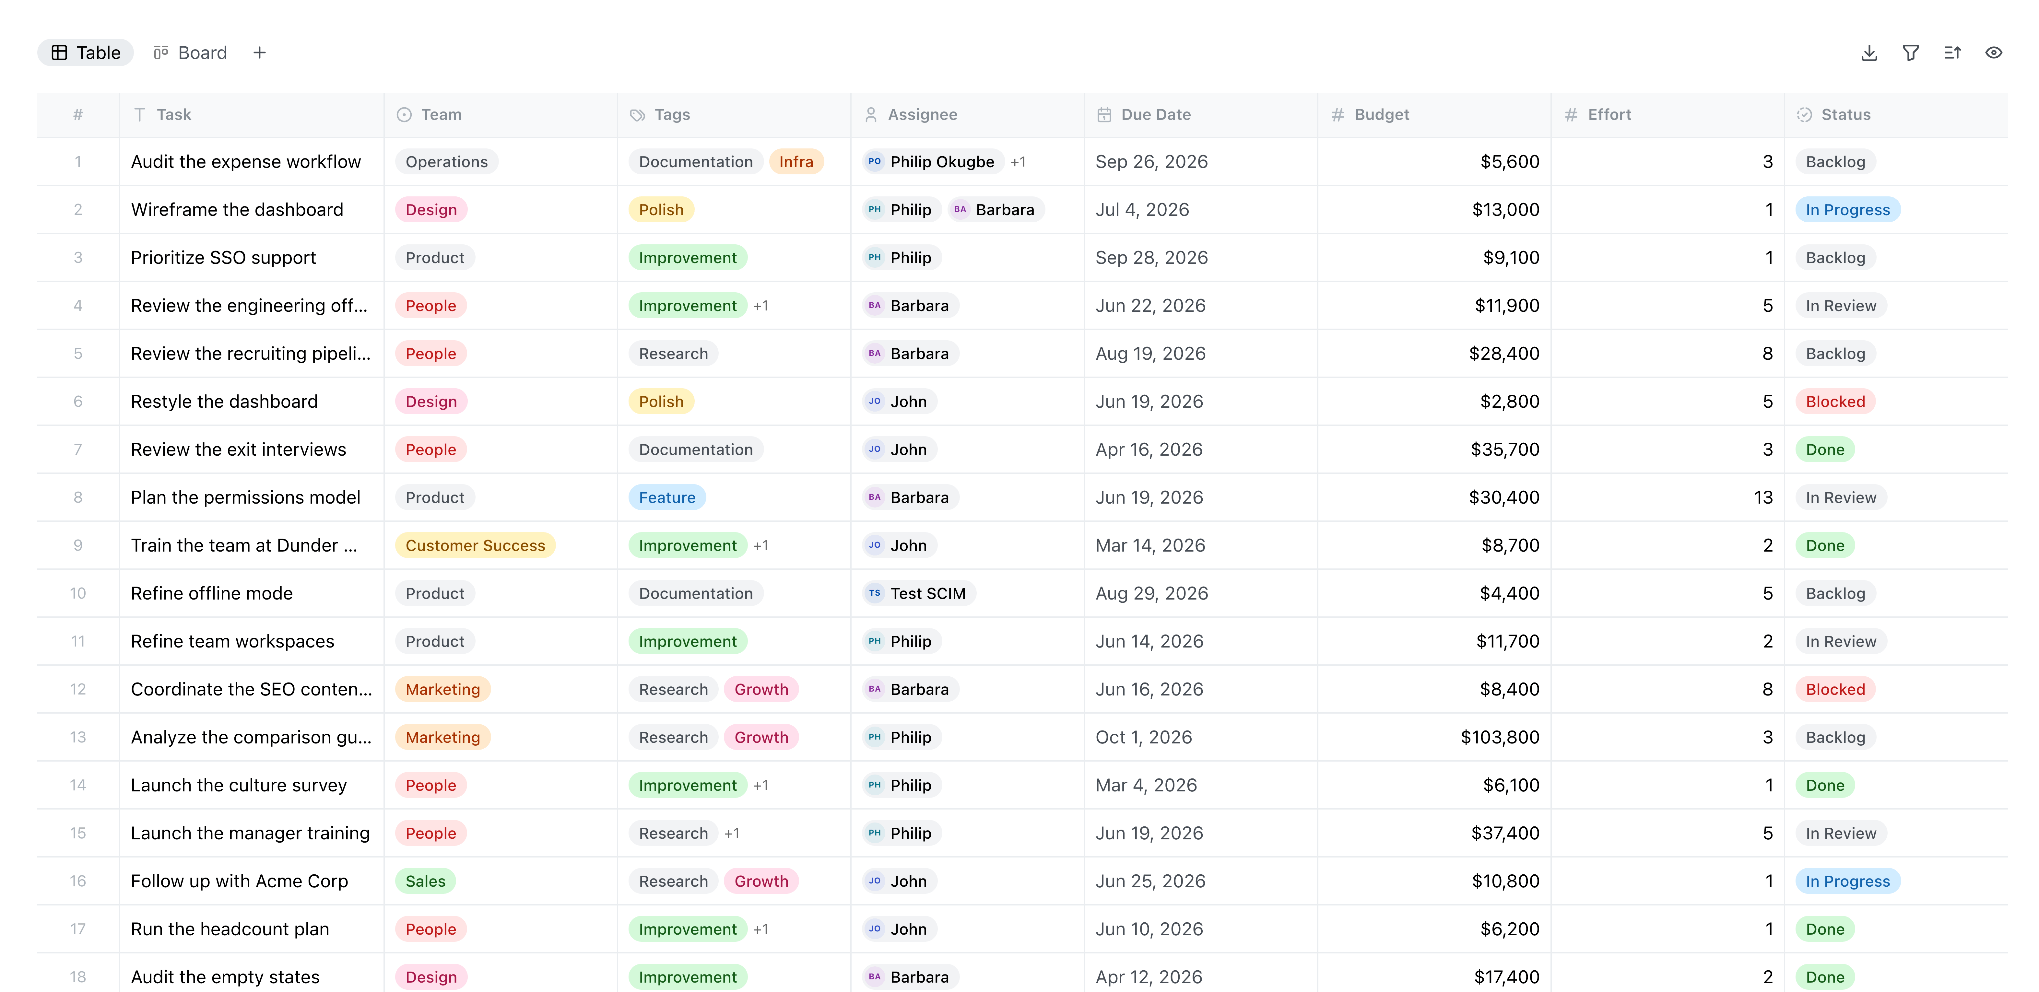
Task: Click Customer Success team chip
Action: click(475, 545)
